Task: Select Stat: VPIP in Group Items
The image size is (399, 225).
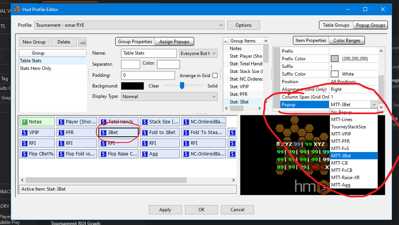Action: click(x=243, y=87)
